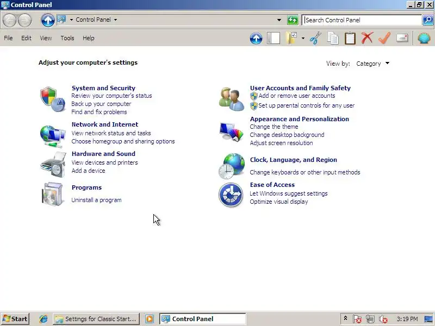Click Let Windows suggest settings
The image size is (435, 326).
coord(289,193)
